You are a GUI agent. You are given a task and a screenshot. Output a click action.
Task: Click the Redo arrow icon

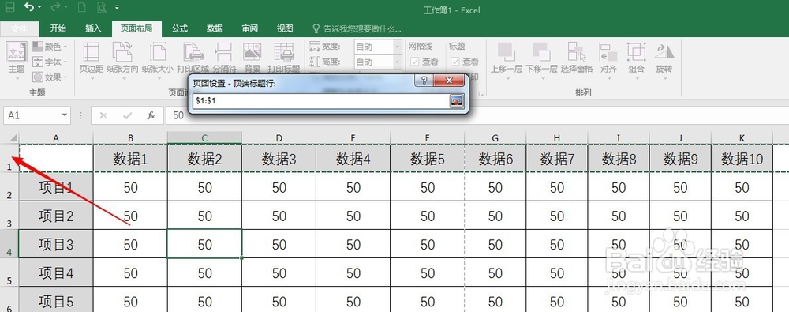pos(56,7)
